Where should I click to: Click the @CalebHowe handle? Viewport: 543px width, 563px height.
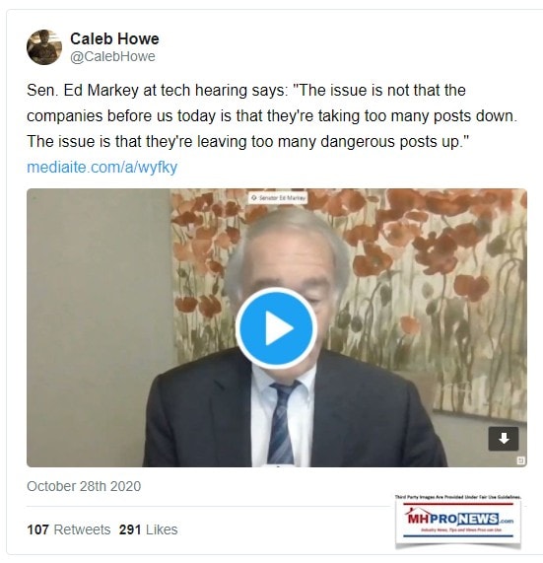pyautogui.click(x=112, y=56)
